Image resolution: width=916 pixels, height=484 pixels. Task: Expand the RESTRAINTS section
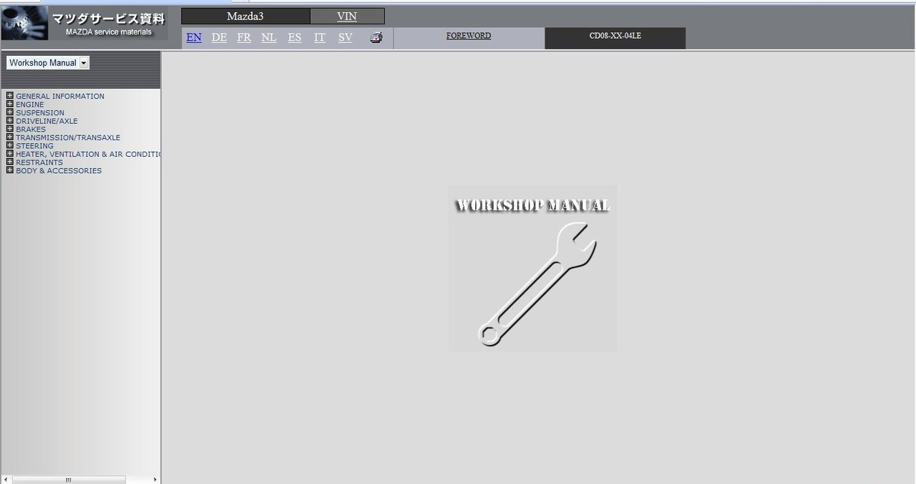[x=10, y=162]
